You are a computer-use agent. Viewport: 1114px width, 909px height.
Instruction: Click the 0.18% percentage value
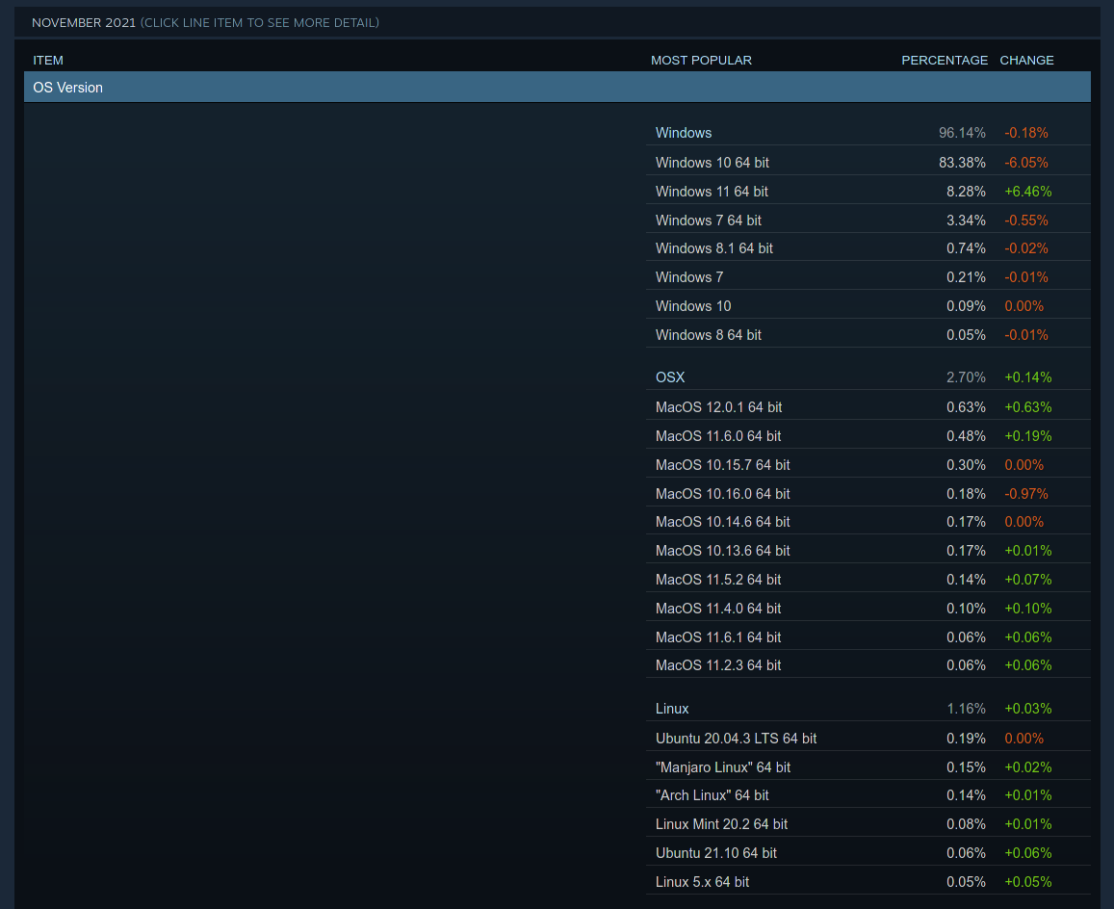pos(966,493)
